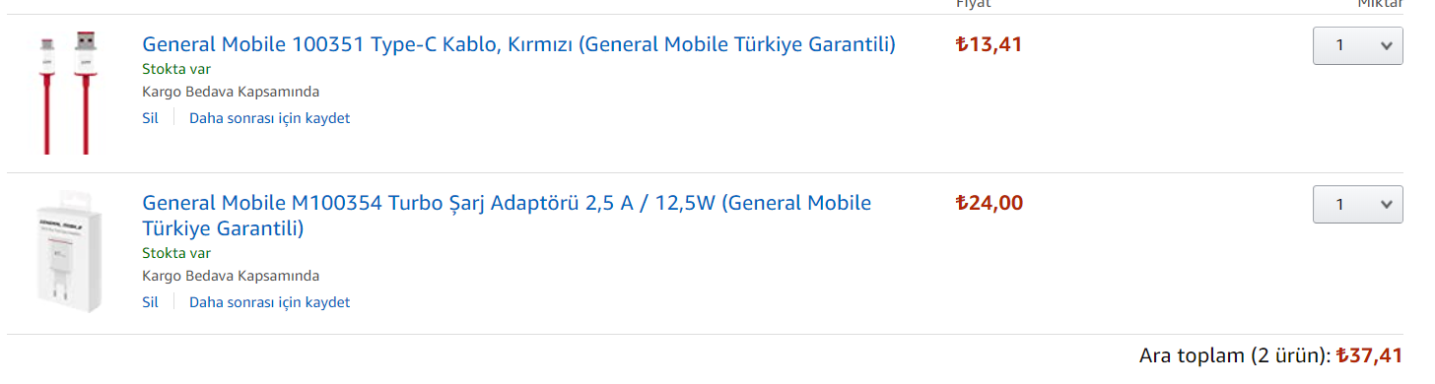
Task: Click Kargo Bedava Kapsamında under the adapter item
Action: [231, 277]
